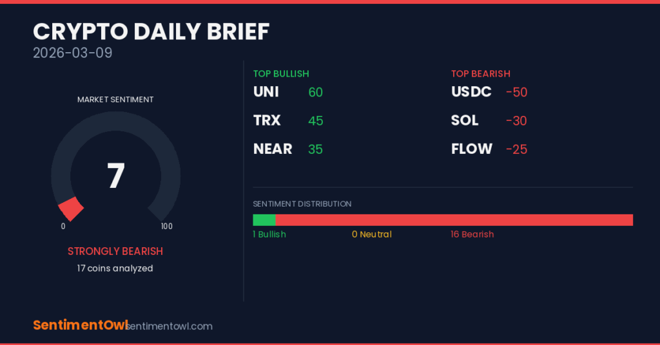
Task: Click the market sentiment score 7
Action: [x=115, y=176]
